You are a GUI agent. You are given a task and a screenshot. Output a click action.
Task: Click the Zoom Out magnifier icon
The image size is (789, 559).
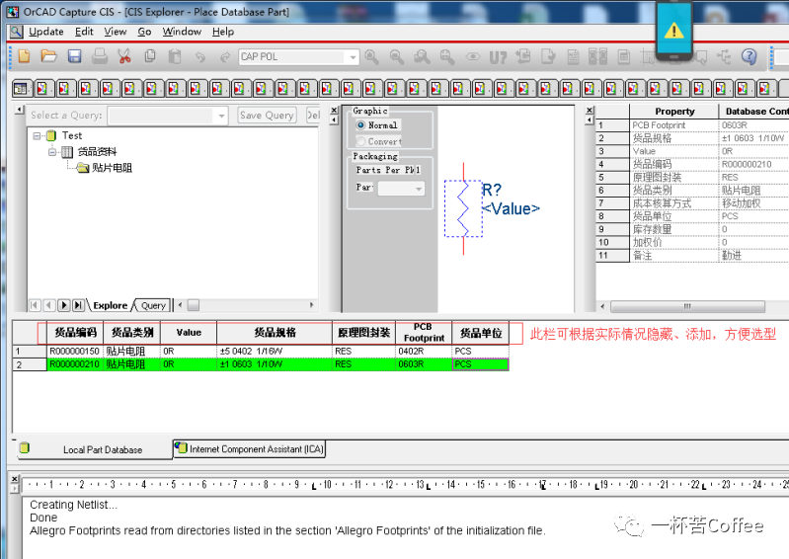point(397,57)
